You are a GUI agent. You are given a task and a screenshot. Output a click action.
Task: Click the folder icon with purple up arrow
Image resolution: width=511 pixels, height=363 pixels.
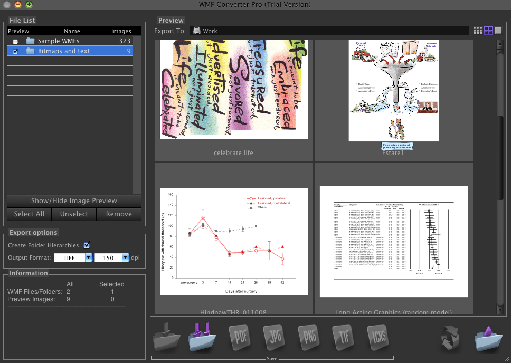pyautogui.click(x=488, y=338)
